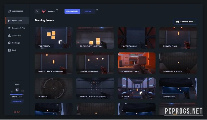Image resolution: width=207 pixels, height=120 pixels.
Task: Click the swap game arrows icon
Action: [37, 11]
